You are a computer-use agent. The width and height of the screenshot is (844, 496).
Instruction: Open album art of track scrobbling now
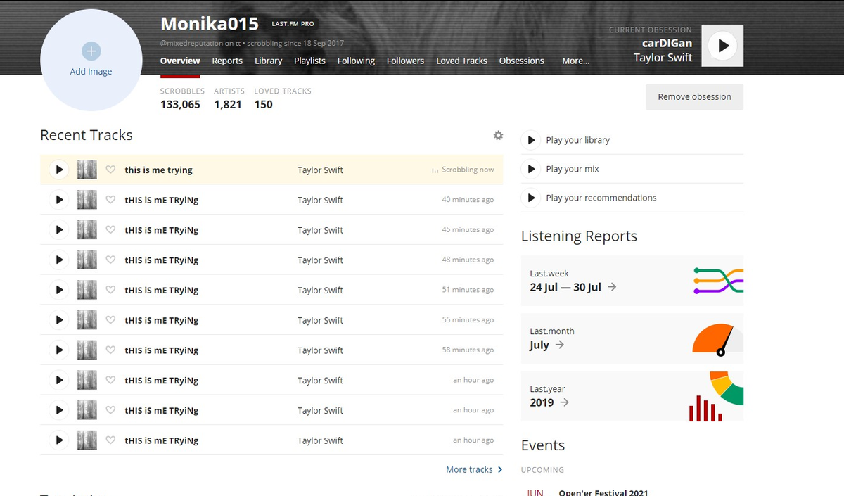coord(87,170)
